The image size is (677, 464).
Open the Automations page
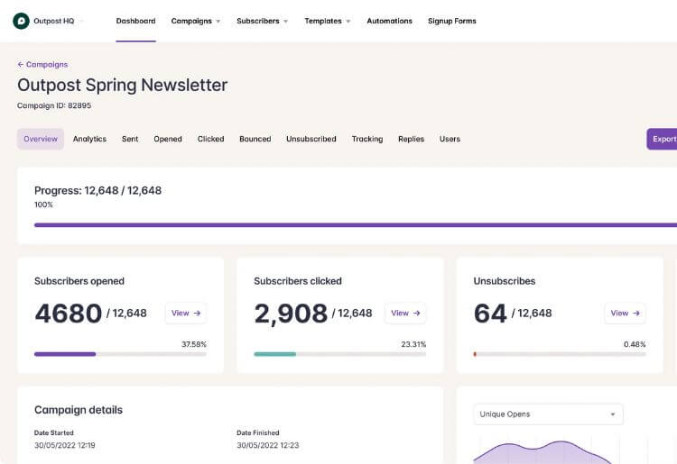pyautogui.click(x=389, y=21)
